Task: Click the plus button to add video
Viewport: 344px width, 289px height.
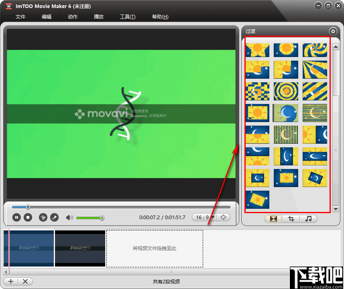Action: [x=10, y=281]
